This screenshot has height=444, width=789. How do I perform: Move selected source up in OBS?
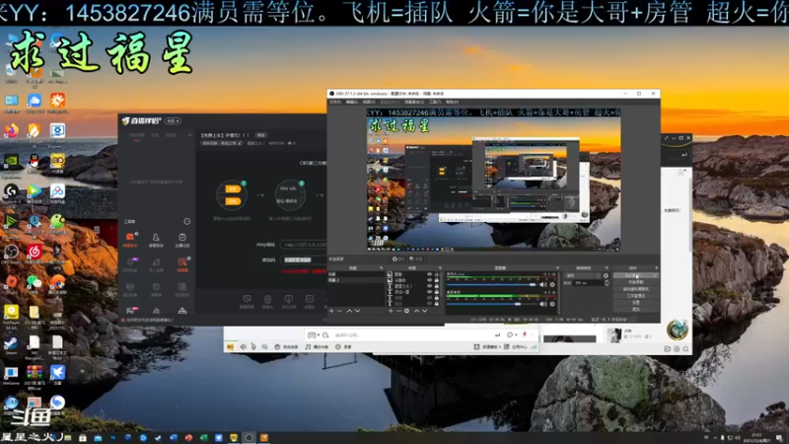[x=416, y=311]
